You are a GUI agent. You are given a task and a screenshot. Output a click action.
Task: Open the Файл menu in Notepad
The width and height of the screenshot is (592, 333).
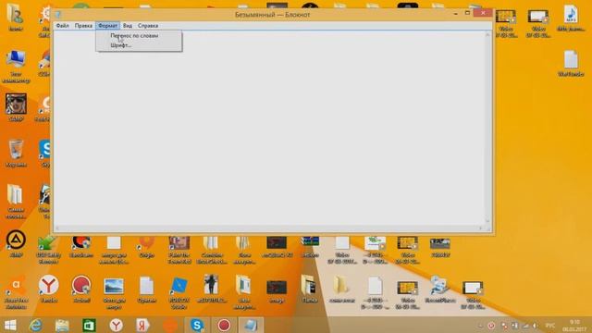[x=62, y=26]
